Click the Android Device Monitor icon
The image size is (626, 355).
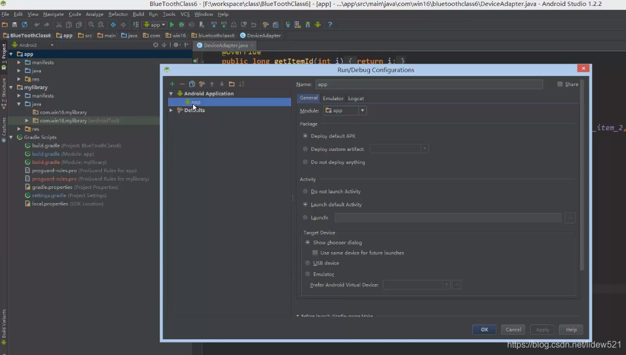tap(318, 25)
